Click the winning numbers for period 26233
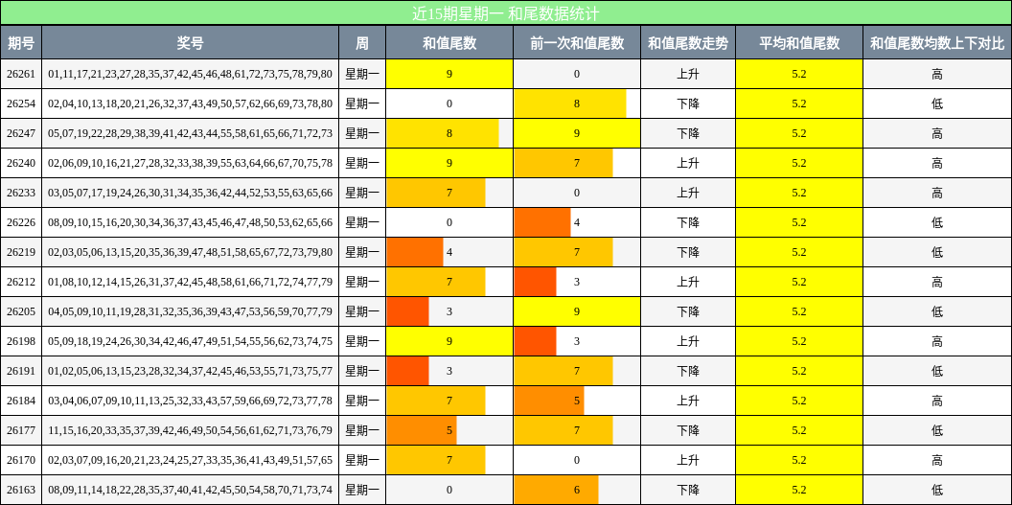 click(x=191, y=193)
